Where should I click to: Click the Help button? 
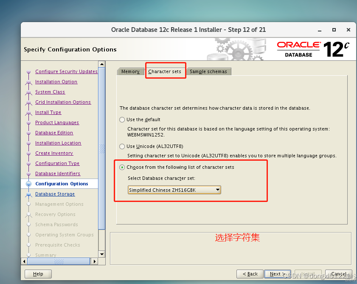[38, 274]
